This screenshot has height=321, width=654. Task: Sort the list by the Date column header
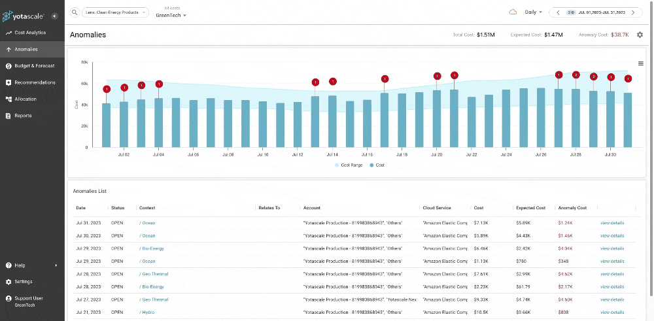80,208
